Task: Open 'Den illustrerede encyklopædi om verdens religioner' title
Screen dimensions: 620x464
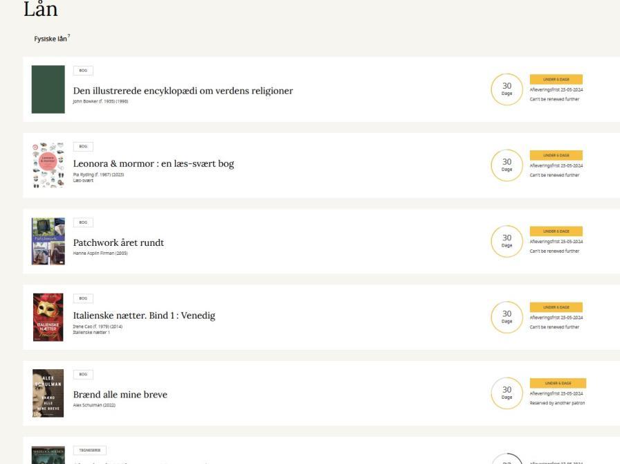Action: coord(183,91)
